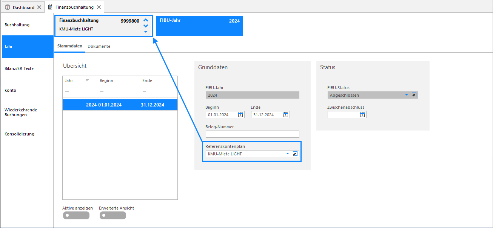Click the equals filter icon under Beginn

(x=102, y=91)
